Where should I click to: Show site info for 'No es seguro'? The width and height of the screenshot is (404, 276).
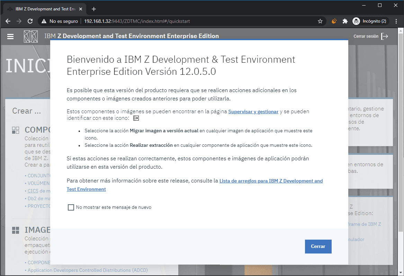click(x=60, y=21)
